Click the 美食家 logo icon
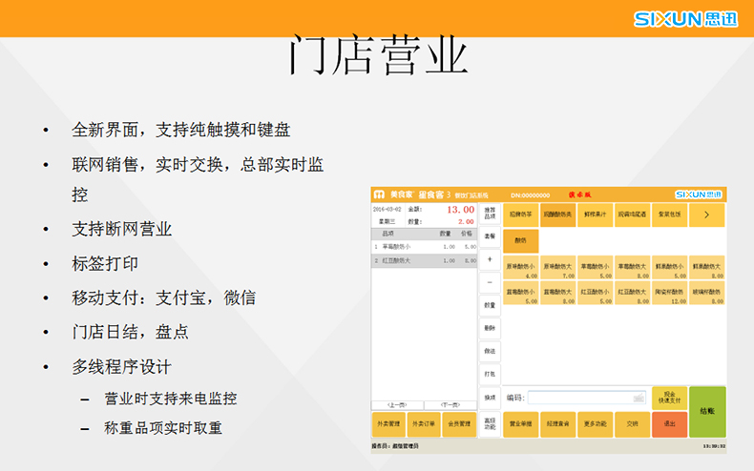This screenshot has height=471, width=754. (x=379, y=194)
